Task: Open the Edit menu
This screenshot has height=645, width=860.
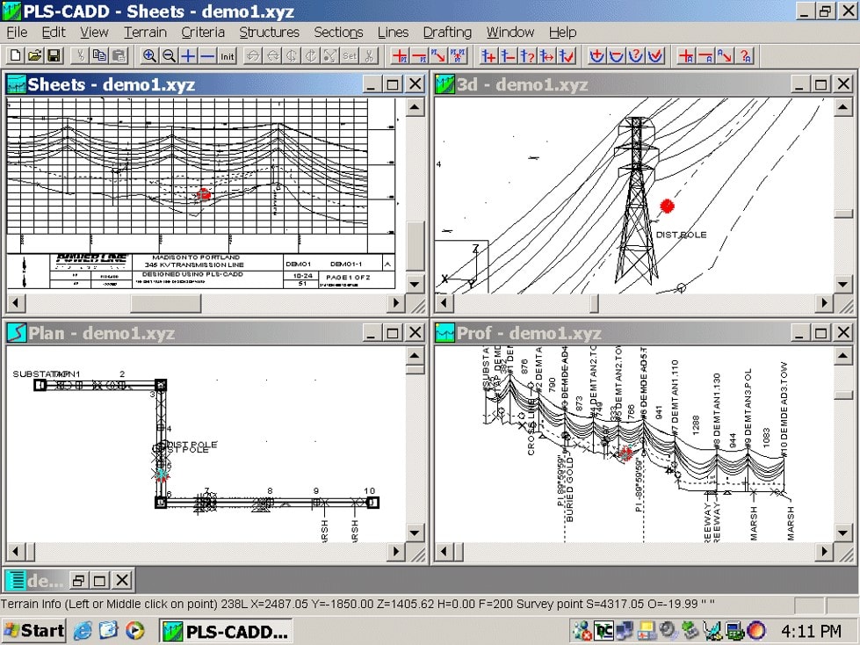Action: [54, 33]
